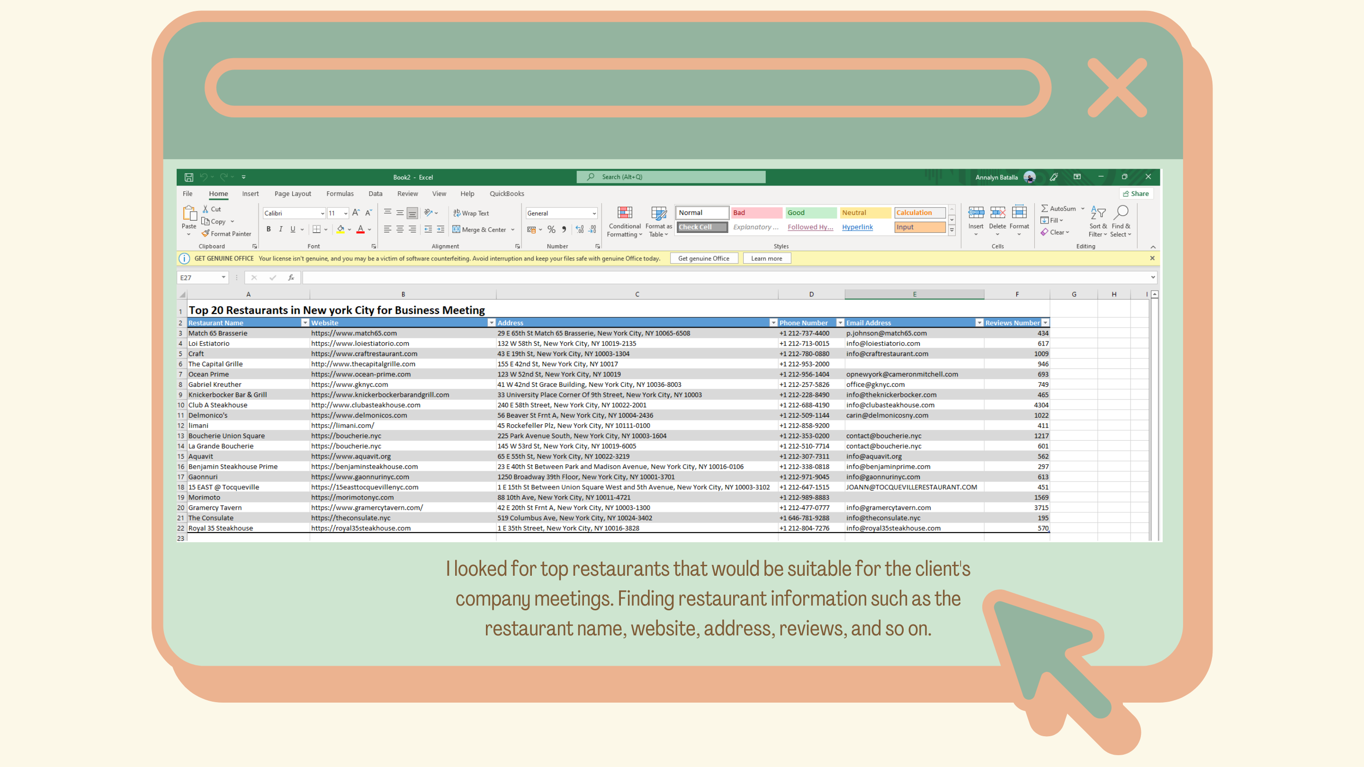Expand the font name Calibri dropdown
This screenshot has width=1364, height=767.
(322, 213)
